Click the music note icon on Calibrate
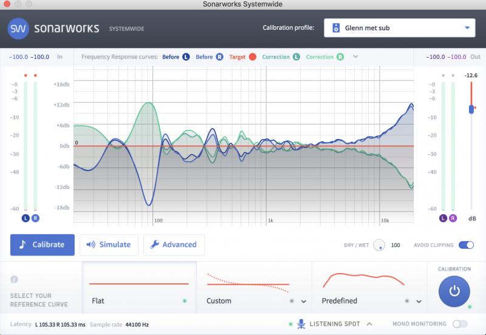The image size is (486, 335). 22,245
